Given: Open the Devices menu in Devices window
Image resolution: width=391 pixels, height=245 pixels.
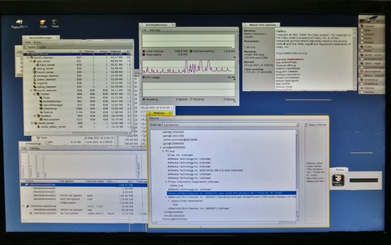Looking at the screenshot, I should (154, 118).
